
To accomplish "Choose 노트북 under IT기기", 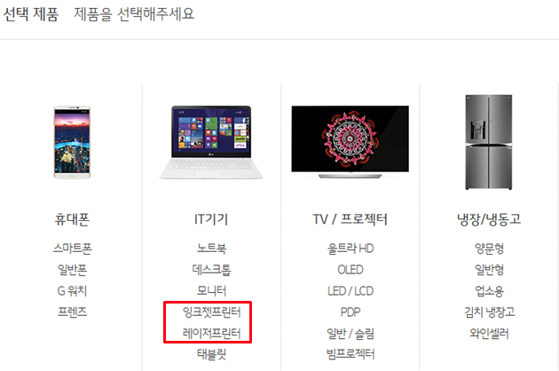I will tap(211, 248).
